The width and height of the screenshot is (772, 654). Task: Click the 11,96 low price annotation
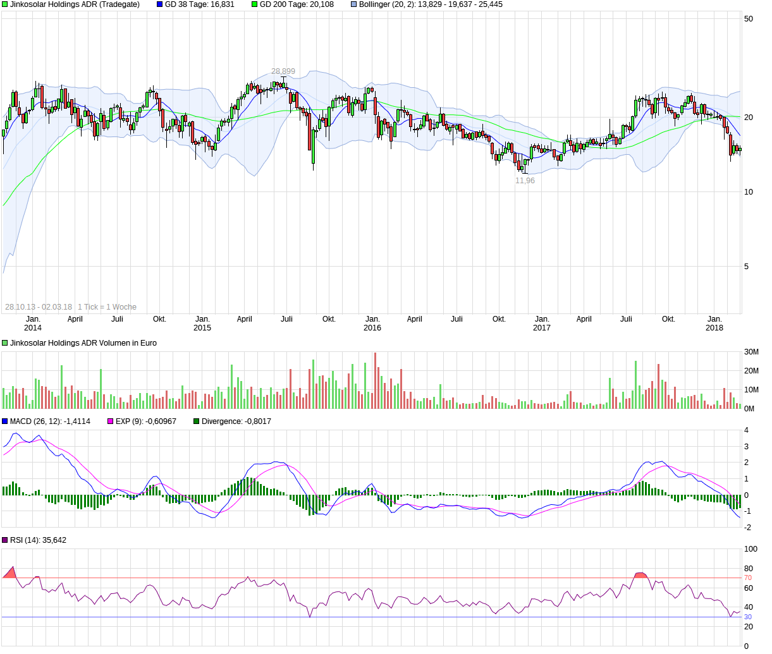[525, 181]
